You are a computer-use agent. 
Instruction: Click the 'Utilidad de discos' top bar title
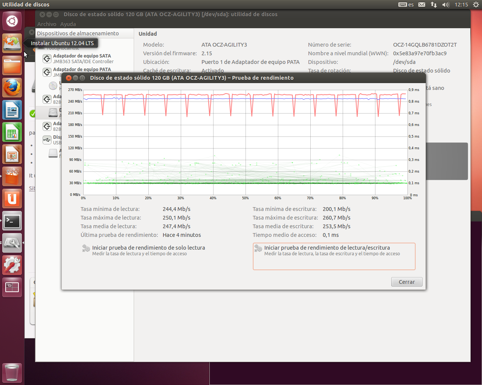[26, 5]
